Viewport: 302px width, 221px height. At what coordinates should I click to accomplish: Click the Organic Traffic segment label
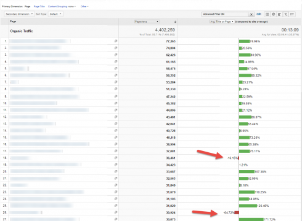pyautogui.click(x=22, y=31)
